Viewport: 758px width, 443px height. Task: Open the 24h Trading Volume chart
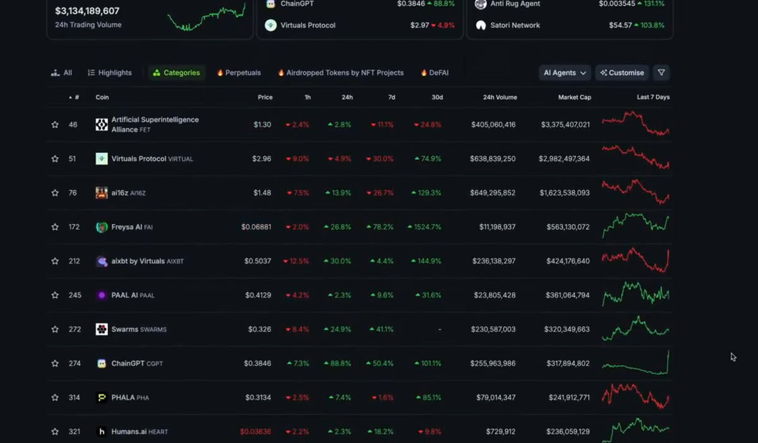tap(207, 18)
